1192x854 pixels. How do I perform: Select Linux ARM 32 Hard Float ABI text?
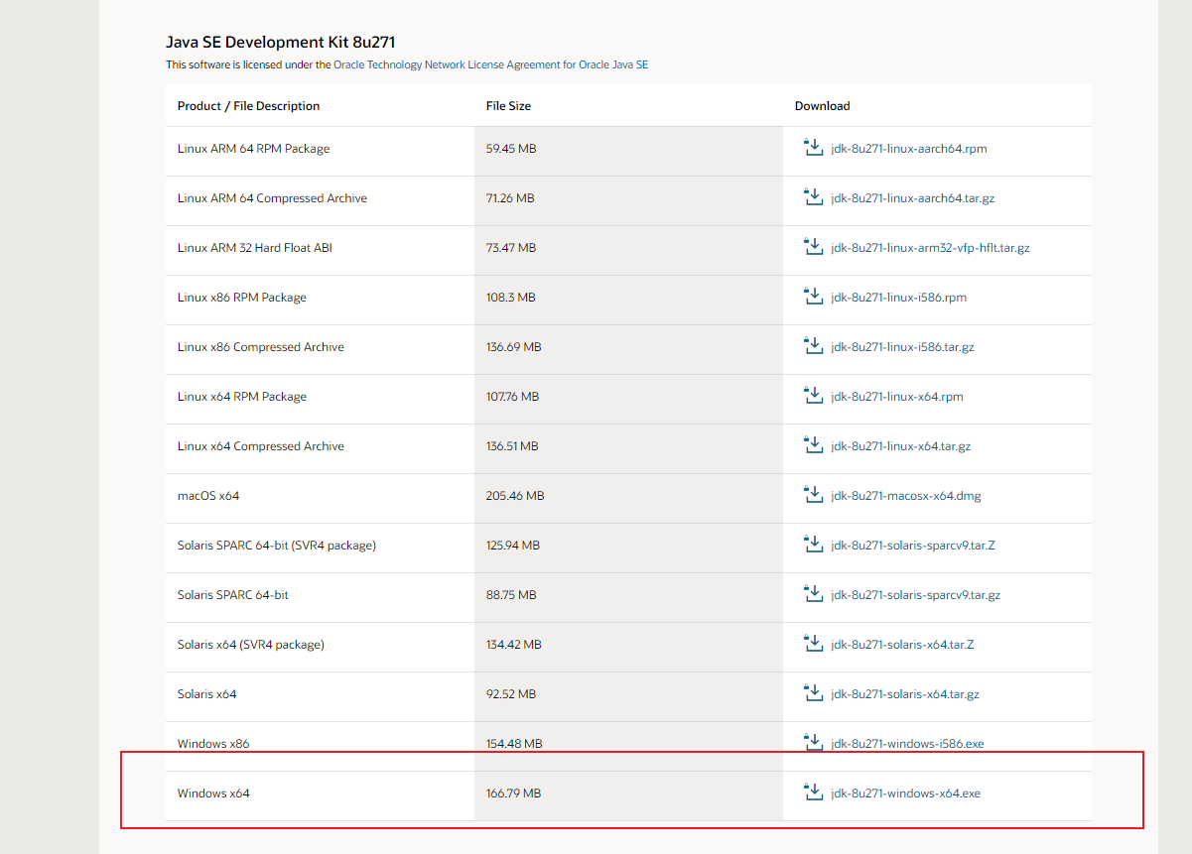point(255,248)
